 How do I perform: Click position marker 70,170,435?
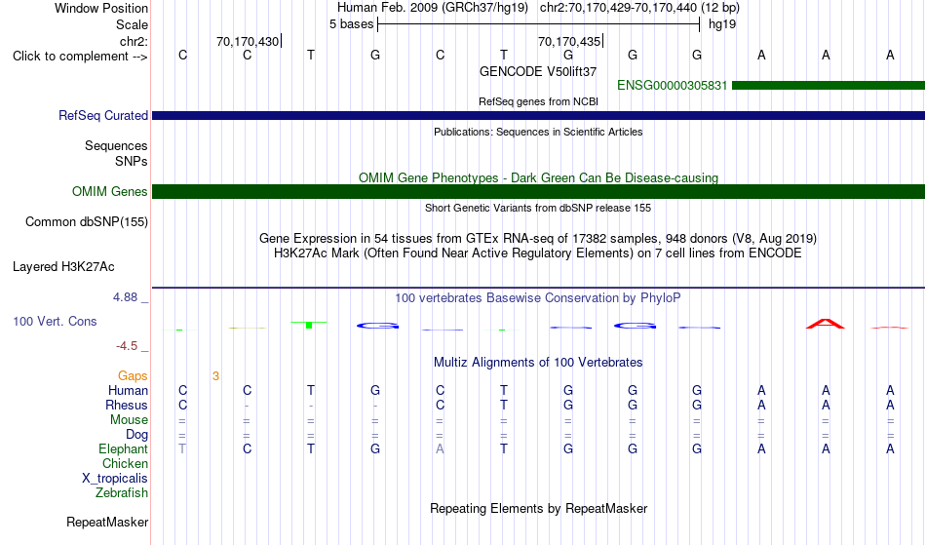[x=568, y=41]
